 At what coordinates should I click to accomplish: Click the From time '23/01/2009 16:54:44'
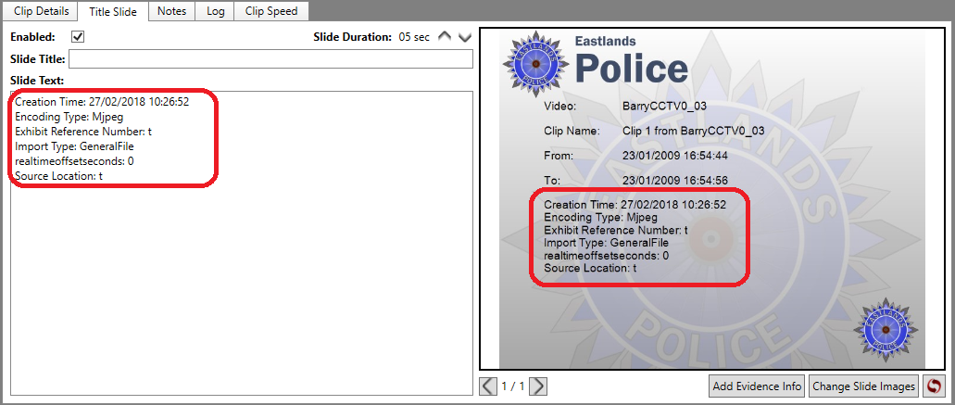pos(675,156)
